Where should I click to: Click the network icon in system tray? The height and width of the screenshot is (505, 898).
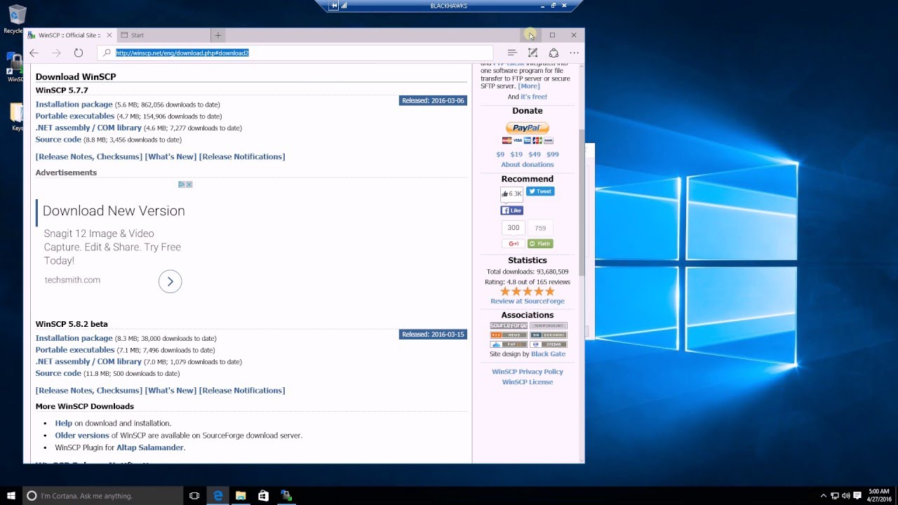(x=835, y=496)
